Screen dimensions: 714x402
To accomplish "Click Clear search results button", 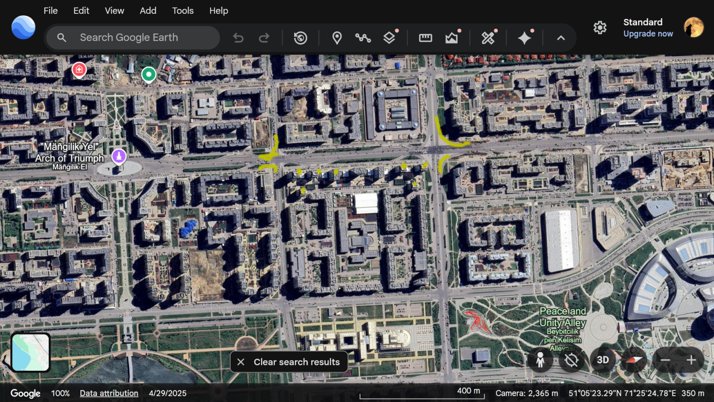I will [289, 362].
